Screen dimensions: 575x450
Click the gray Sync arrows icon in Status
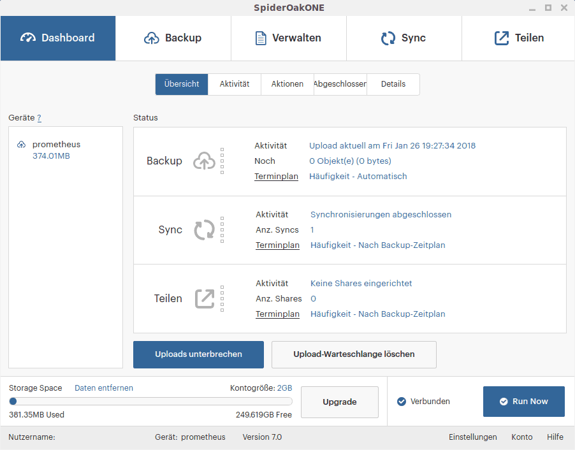point(204,230)
